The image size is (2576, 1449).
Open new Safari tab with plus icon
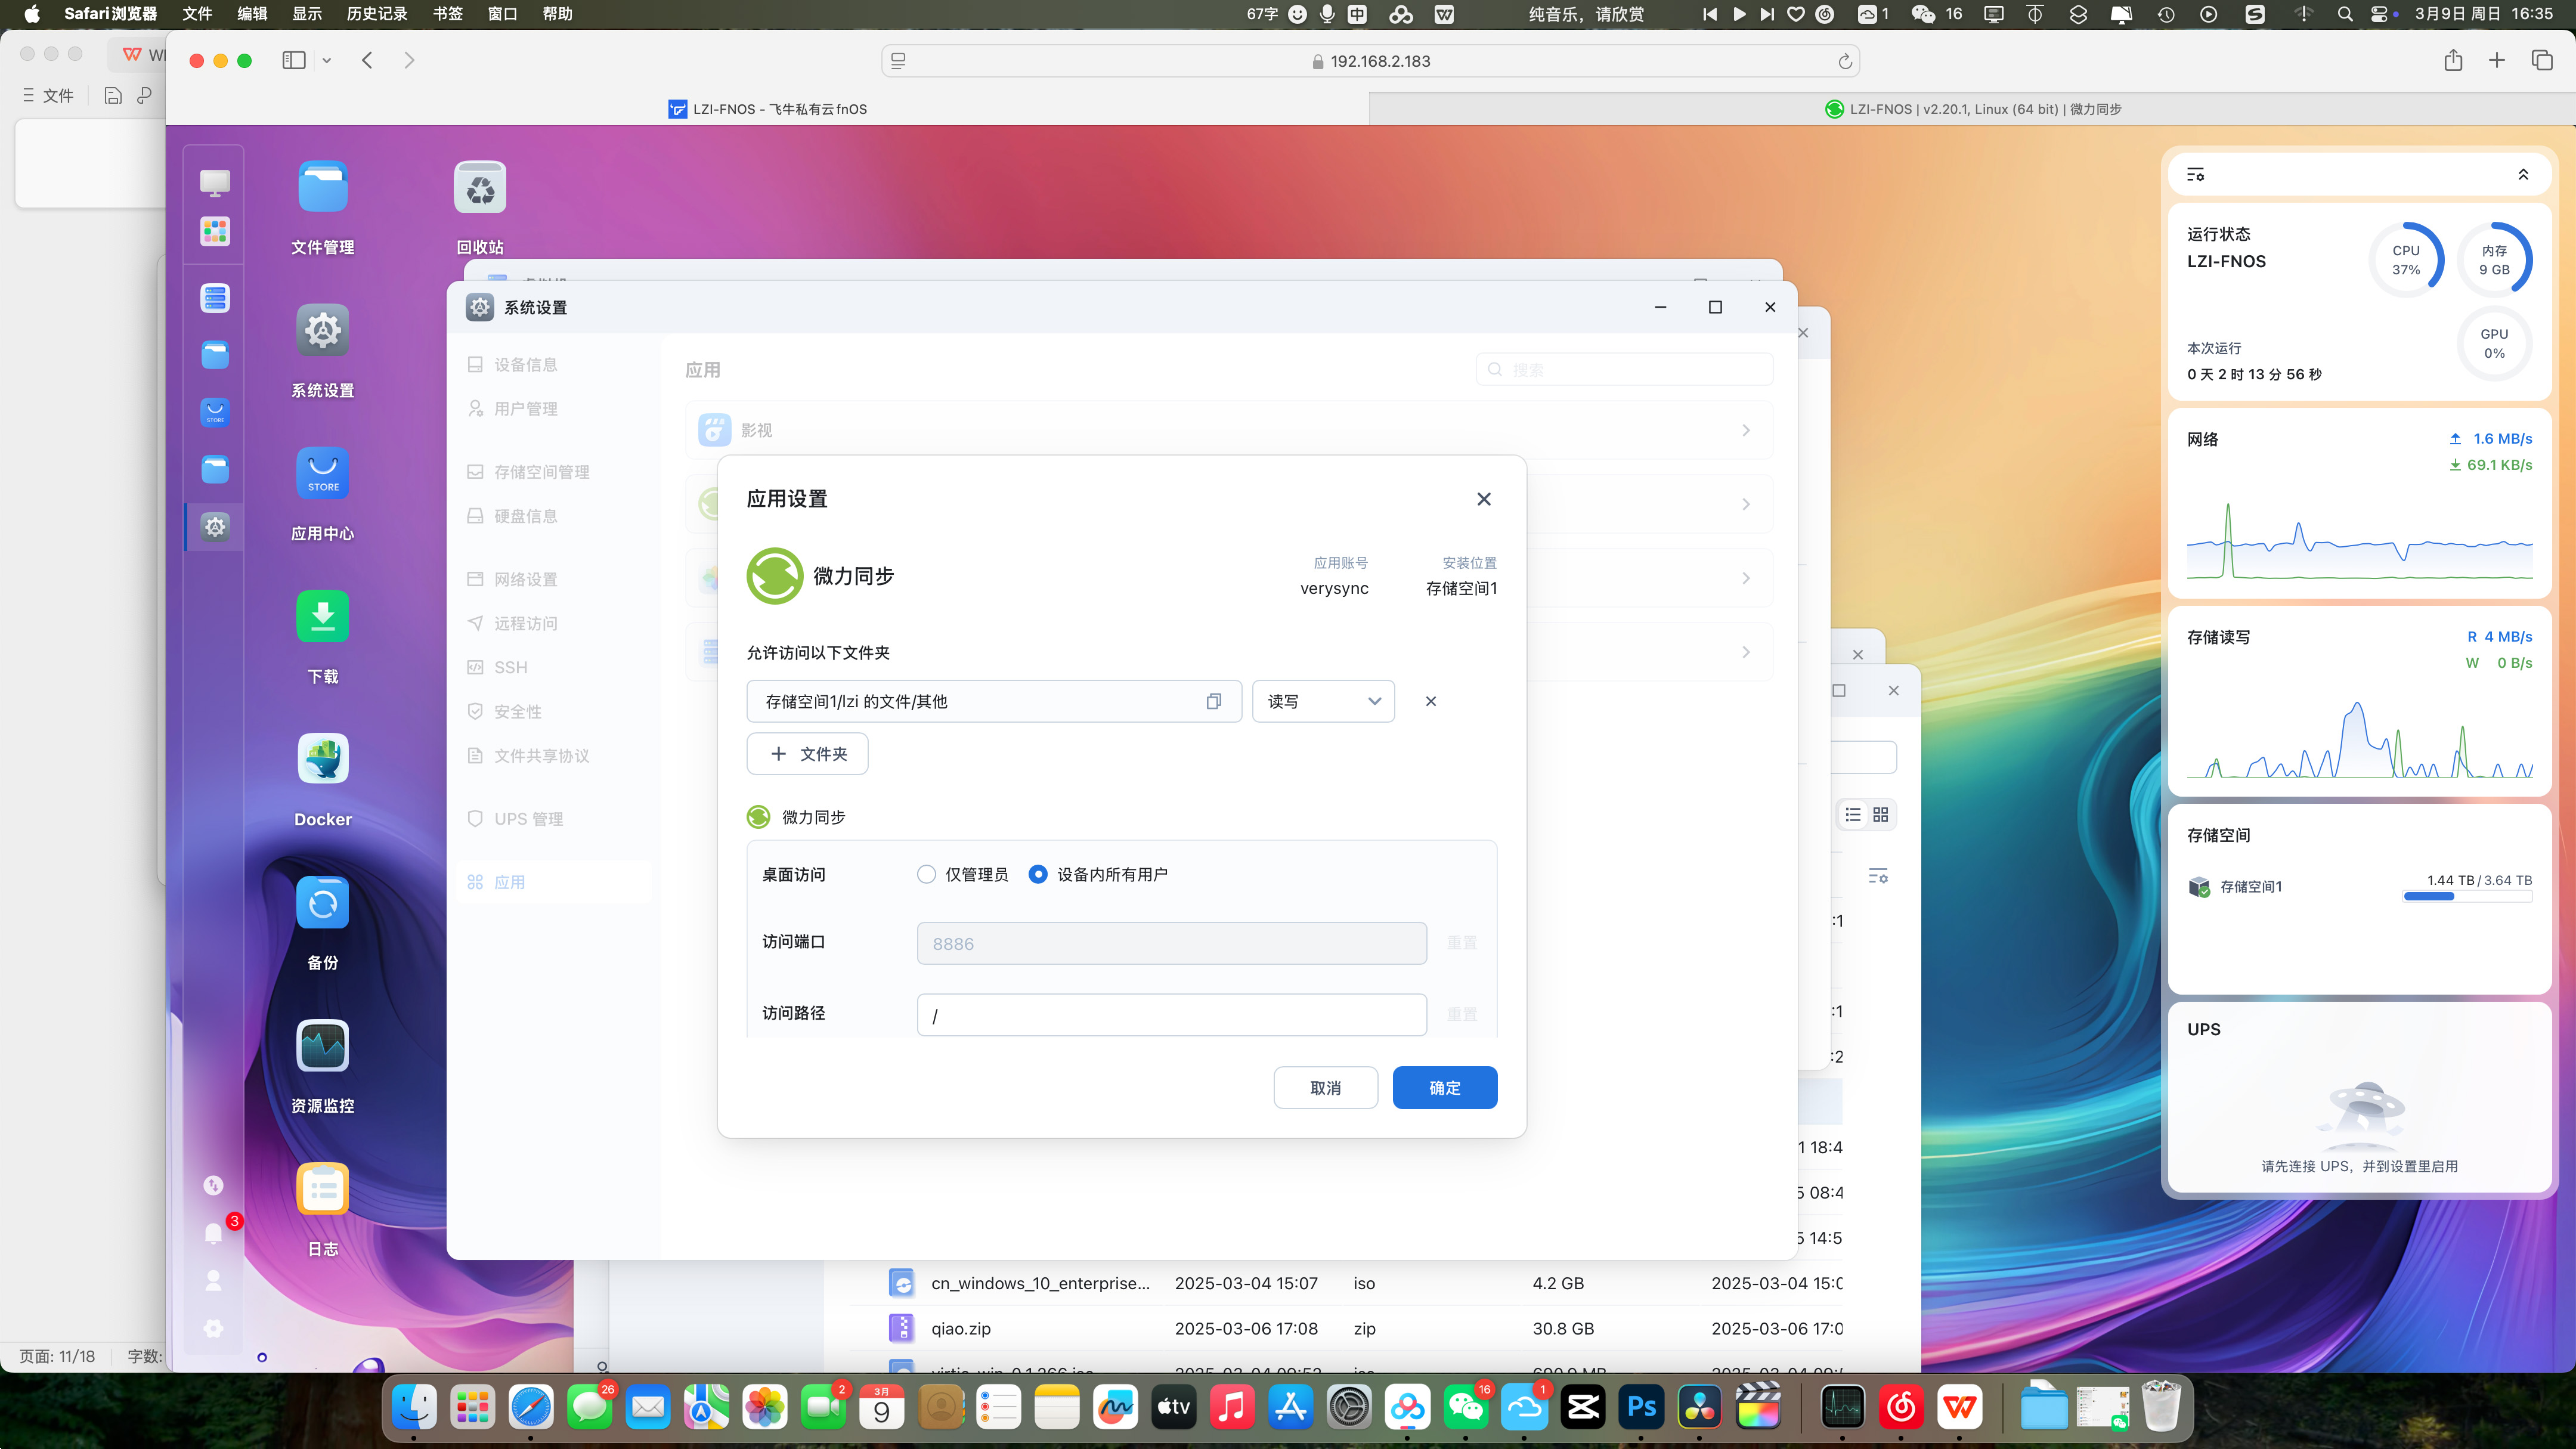click(x=2497, y=61)
